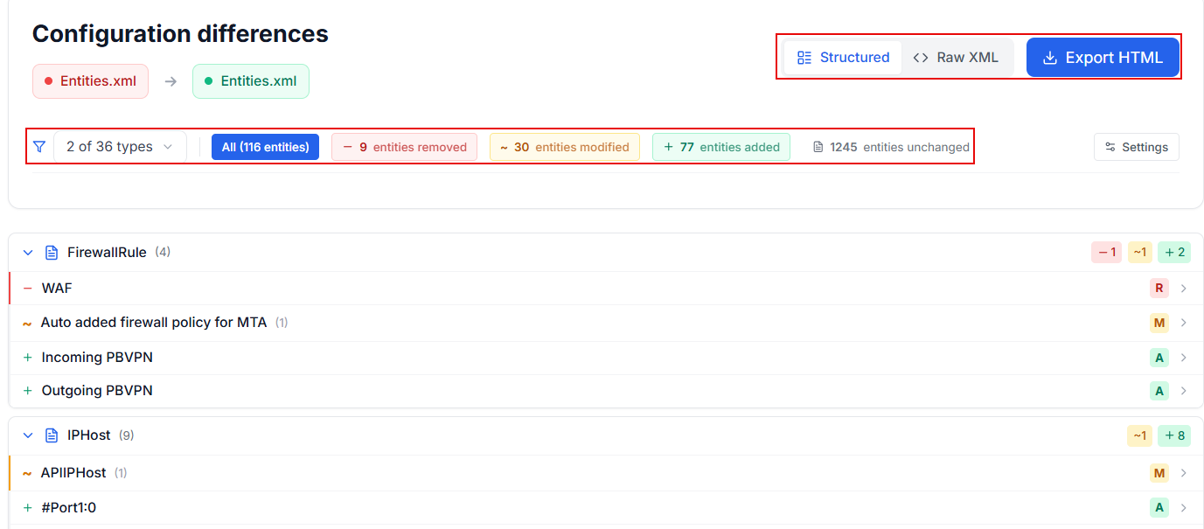Switch to the Structured view

[x=843, y=58]
